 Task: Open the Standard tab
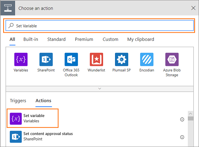(x=57, y=40)
